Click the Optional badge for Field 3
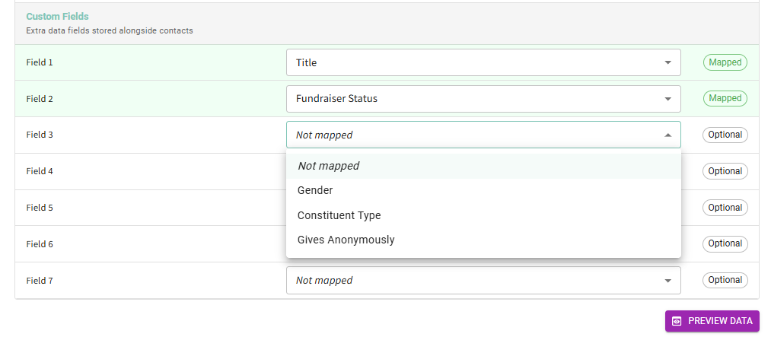Image resolution: width=771 pixels, height=337 pixels. coord(725,135)
